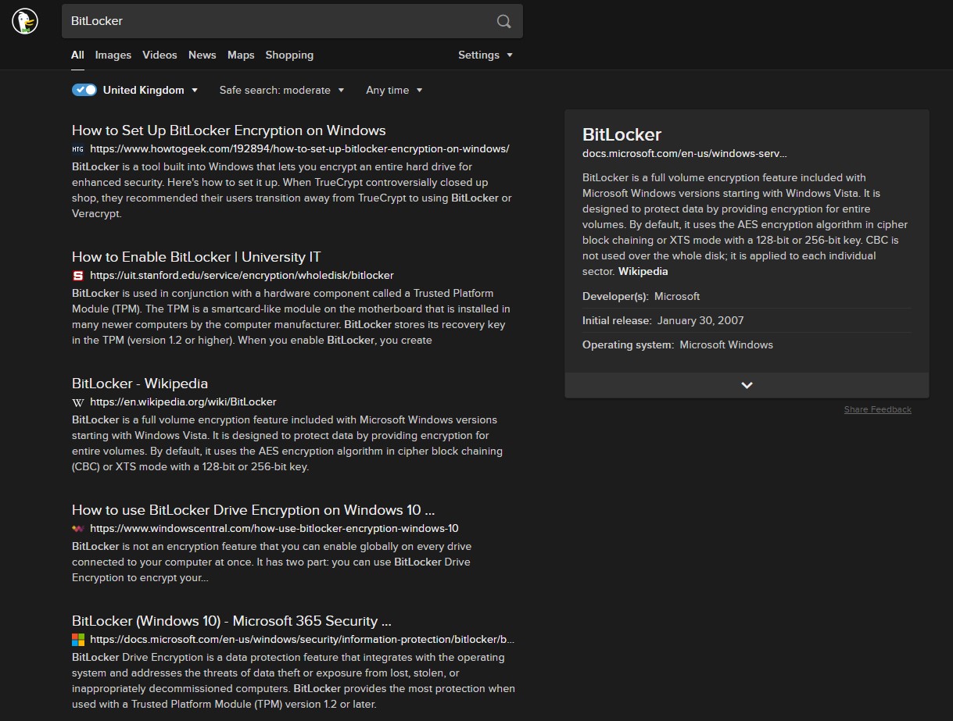This screenshot has height=721, width=953.
Task: Open the BitLocker - Wikipedia result title
Action: [140, 384]
